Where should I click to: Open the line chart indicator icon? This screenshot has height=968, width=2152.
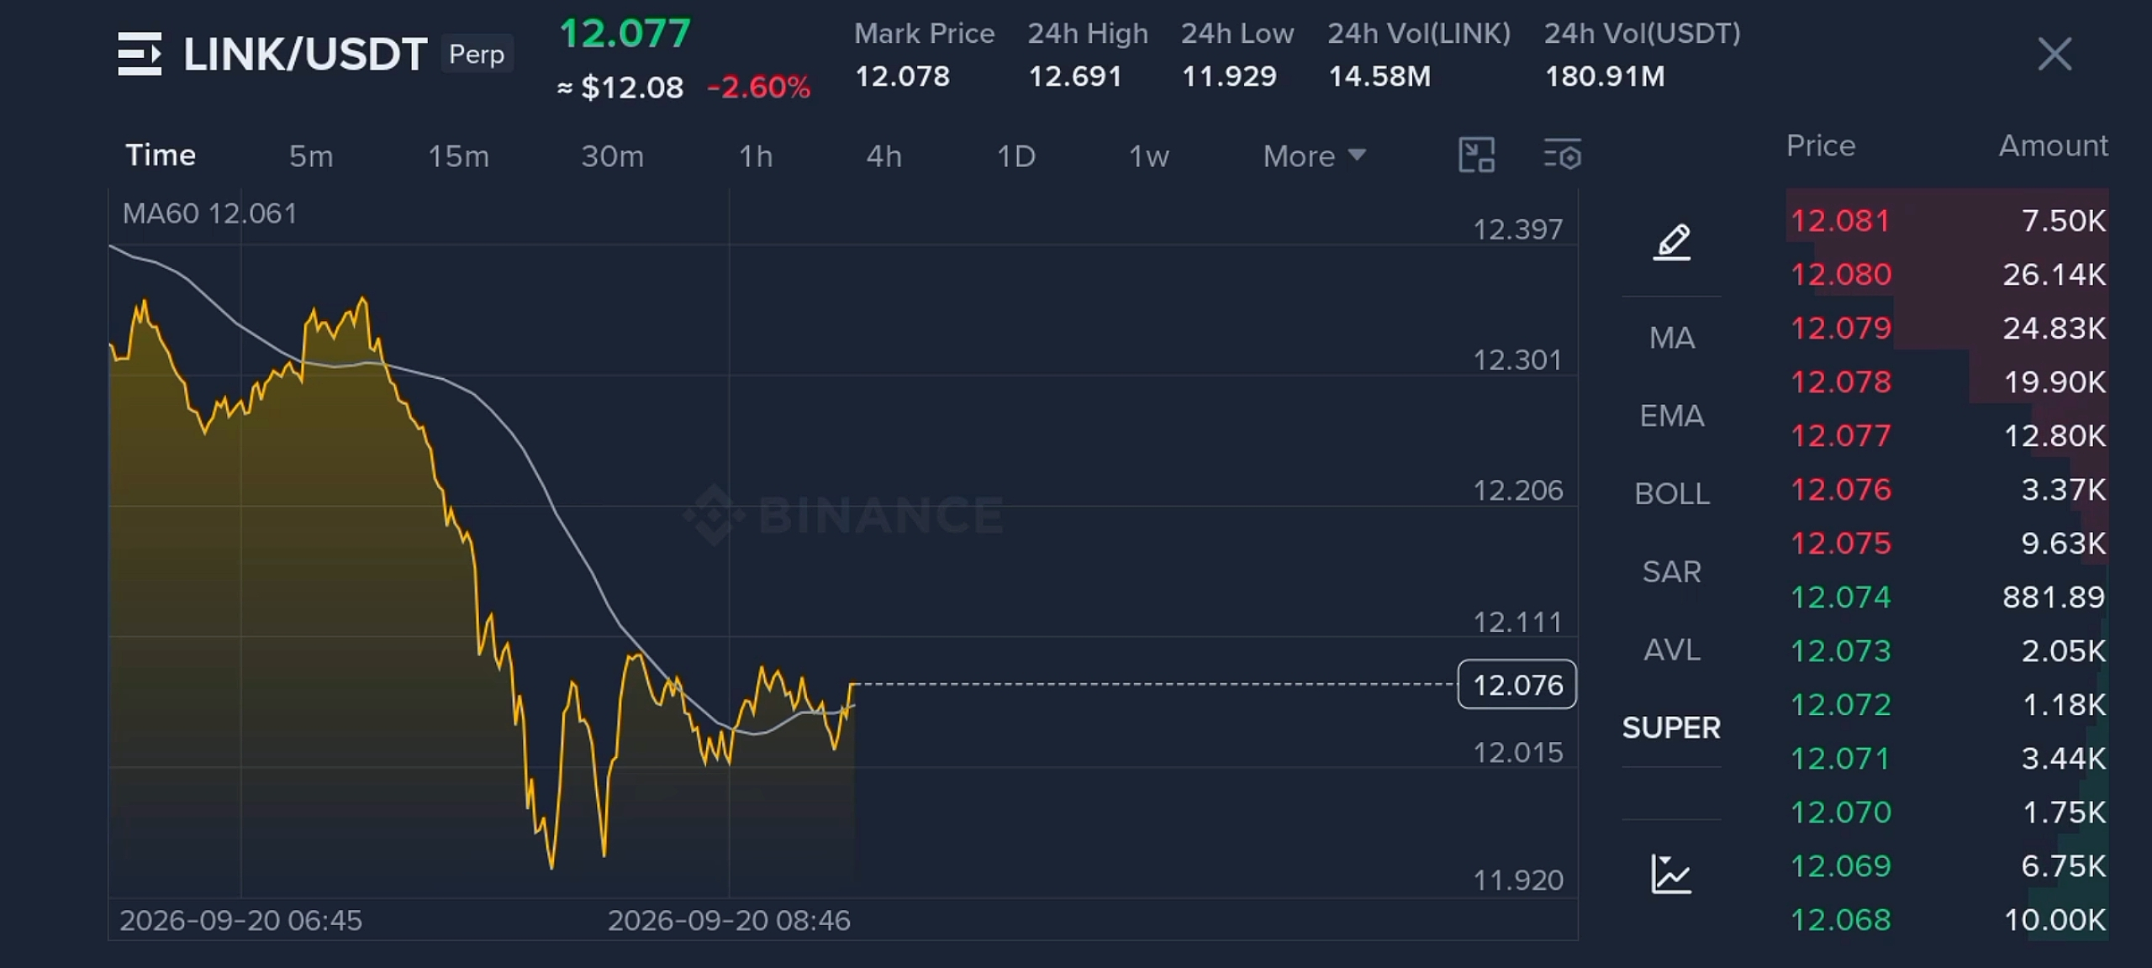pyautogui.click(x=1670, y=874)
